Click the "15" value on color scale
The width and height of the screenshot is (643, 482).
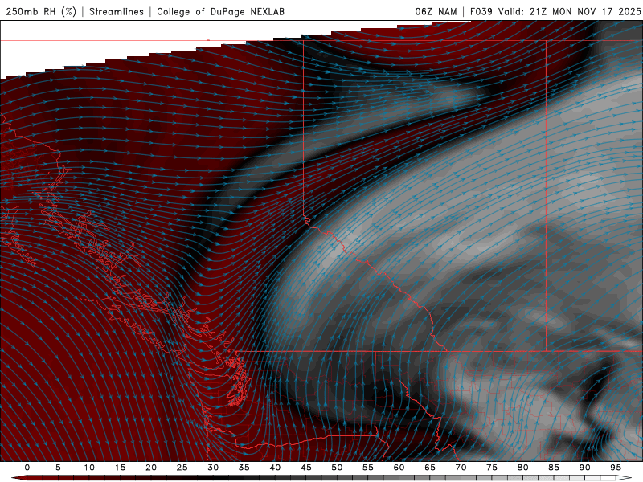120,468
